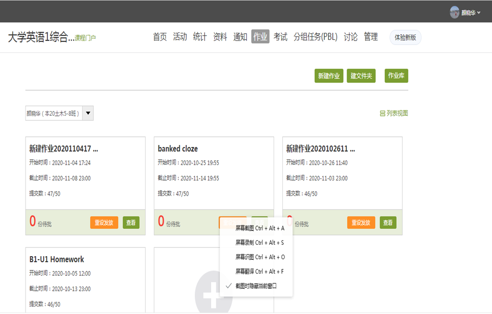Click 开始时间 2020-11-04 17:24 text
The width and height of the screenshot is (492, 314).
(60, 163)
